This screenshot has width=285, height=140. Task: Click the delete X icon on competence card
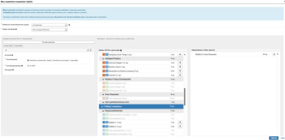[91, 50]
